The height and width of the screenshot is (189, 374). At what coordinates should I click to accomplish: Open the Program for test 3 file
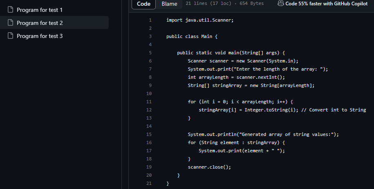(x=40, y=36)
